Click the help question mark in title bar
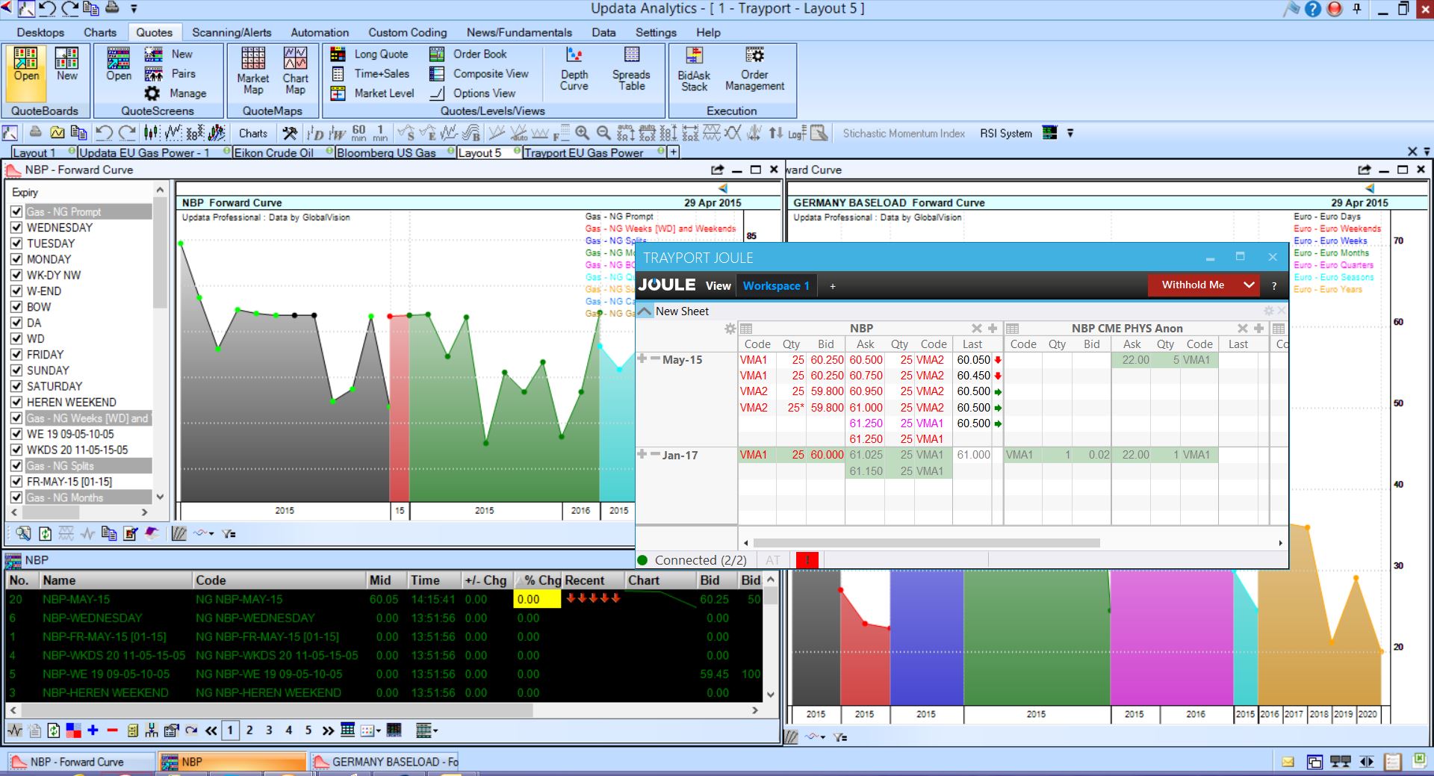 click(1313, 9)
